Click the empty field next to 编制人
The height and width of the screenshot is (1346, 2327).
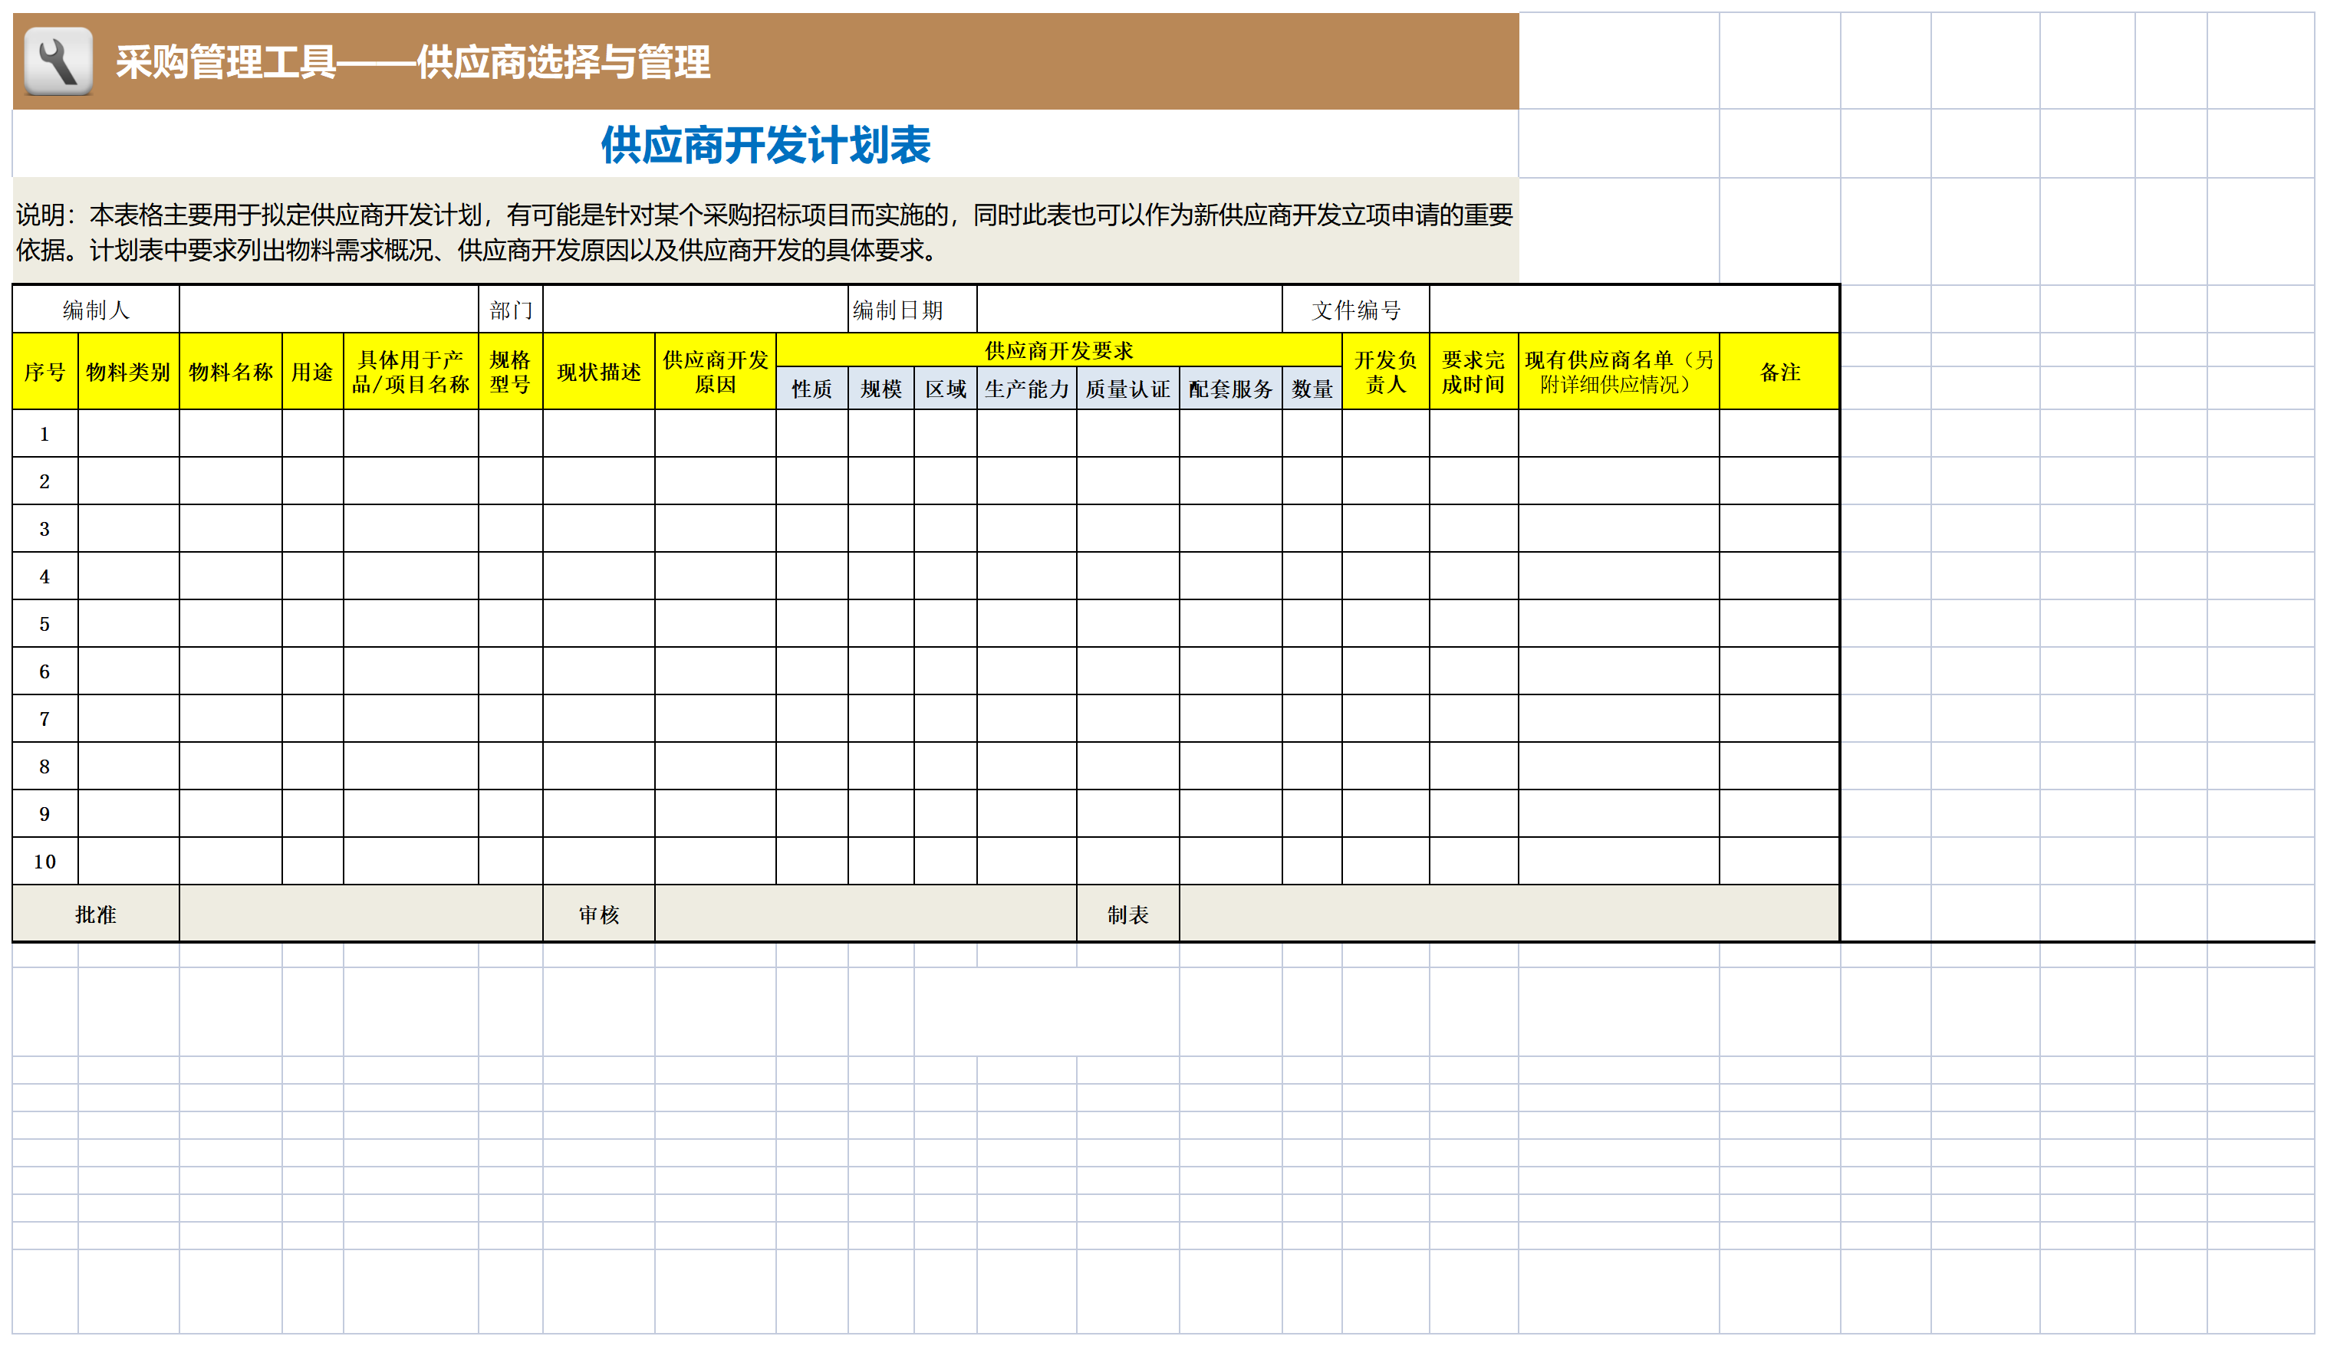[x=329, y=310]
